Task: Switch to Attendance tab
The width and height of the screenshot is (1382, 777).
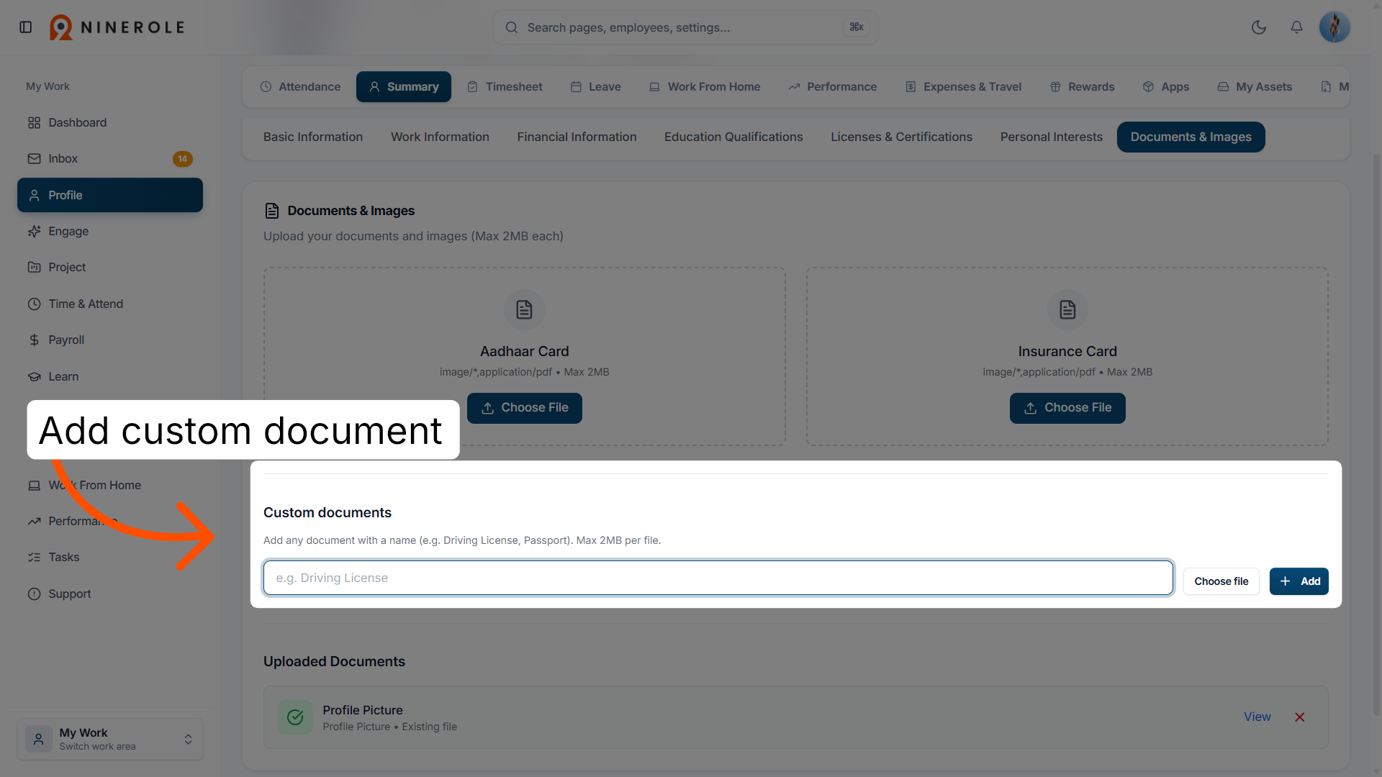Action: click(300, 86)
